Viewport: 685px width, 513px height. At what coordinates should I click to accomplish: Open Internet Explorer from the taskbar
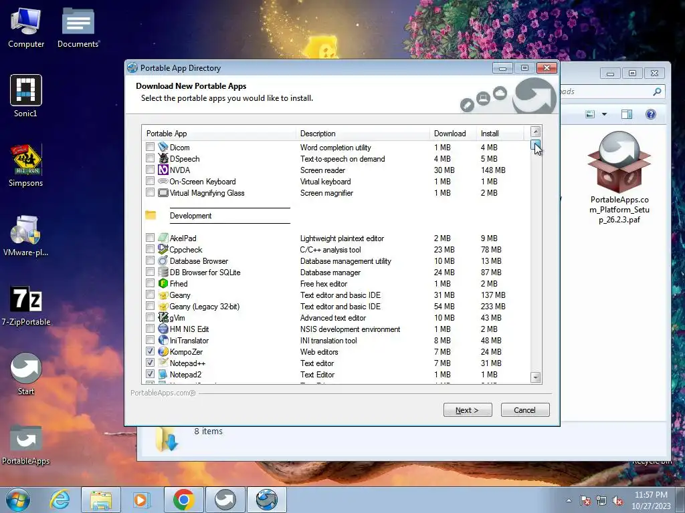[60, 500]
